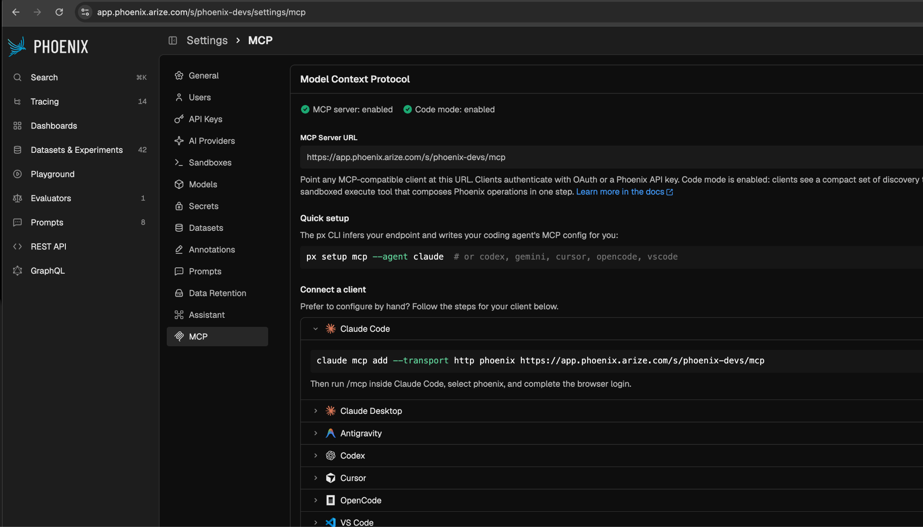The image size is (923, 527).
Task: Click the Datasets & Experiments database icon
Action: coord(18,150)
